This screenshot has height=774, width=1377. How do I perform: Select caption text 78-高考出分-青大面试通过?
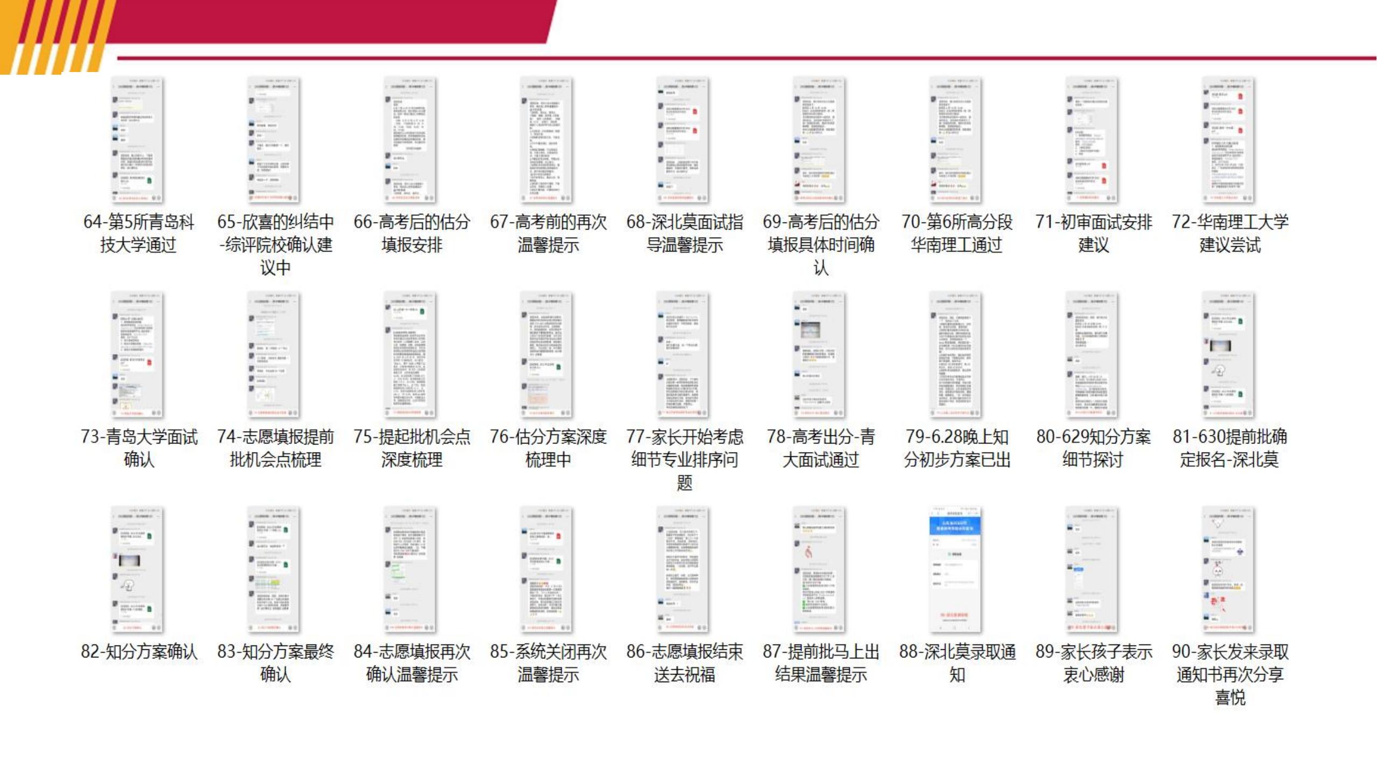[821, 448]
